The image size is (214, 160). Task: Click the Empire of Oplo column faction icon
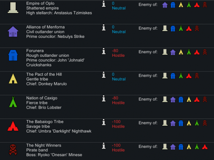tap(13, 7)
